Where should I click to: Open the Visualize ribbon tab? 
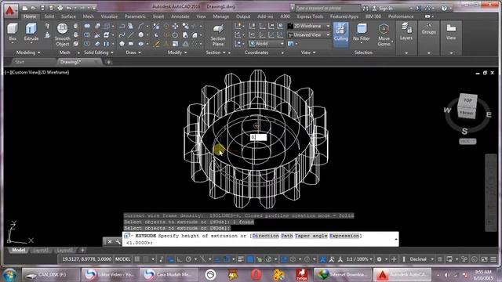click(109, 16)
